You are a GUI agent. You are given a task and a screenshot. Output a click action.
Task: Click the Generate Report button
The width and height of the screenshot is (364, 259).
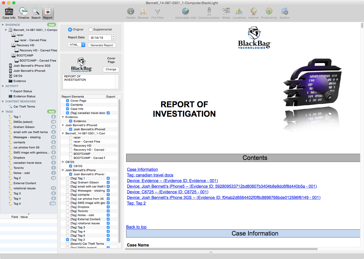(102, 45)
